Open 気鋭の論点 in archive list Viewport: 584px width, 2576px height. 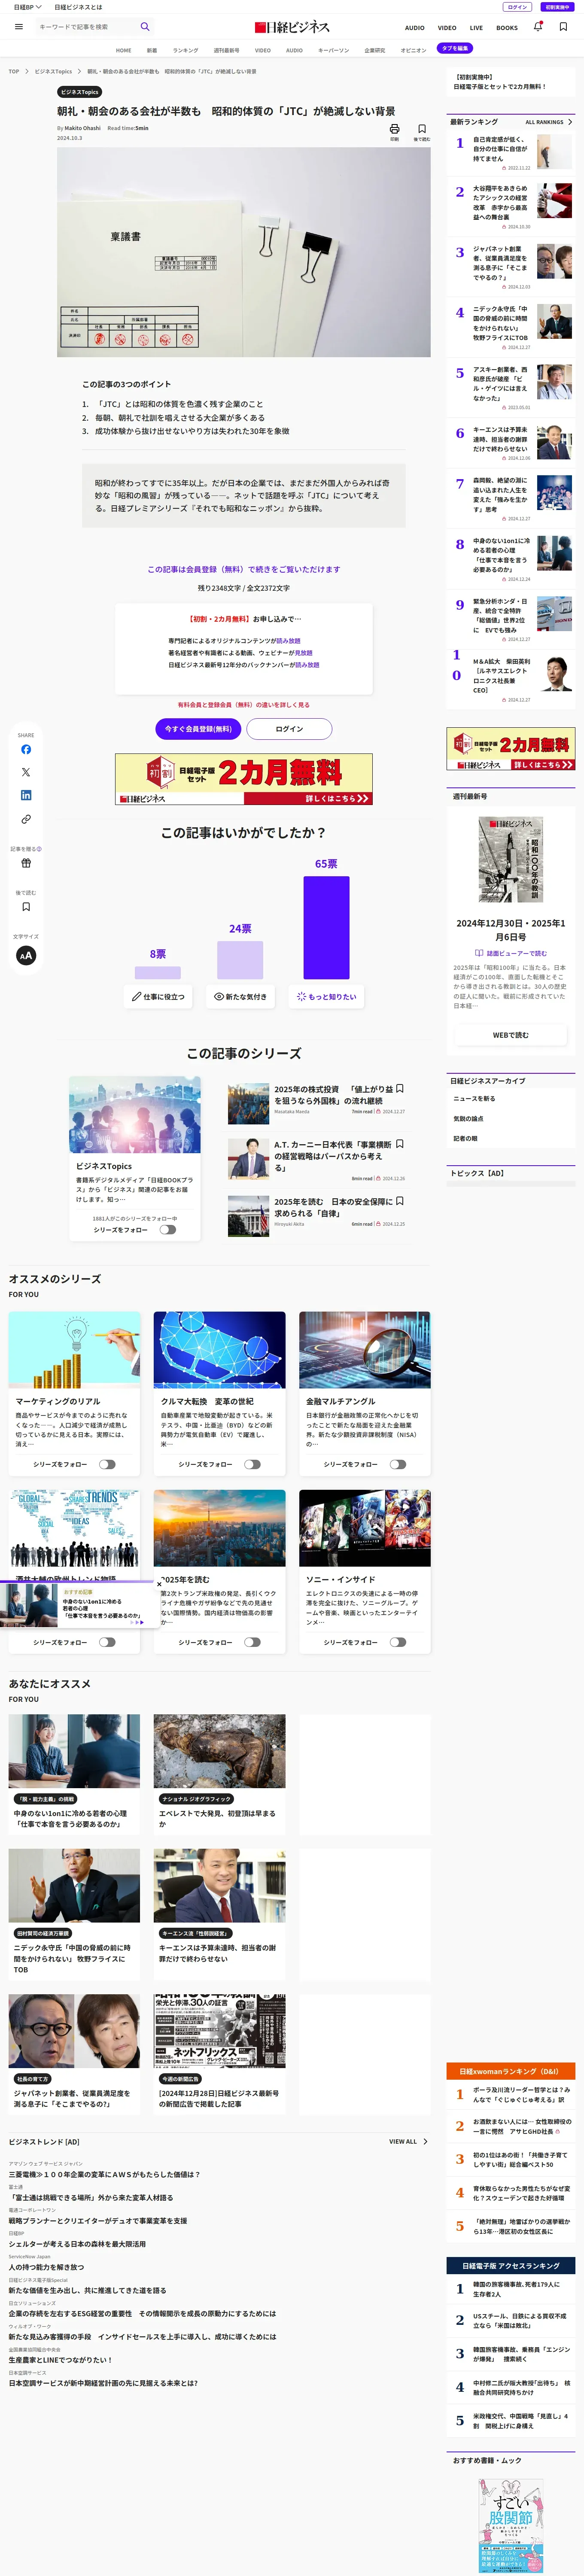(468, 1119)
